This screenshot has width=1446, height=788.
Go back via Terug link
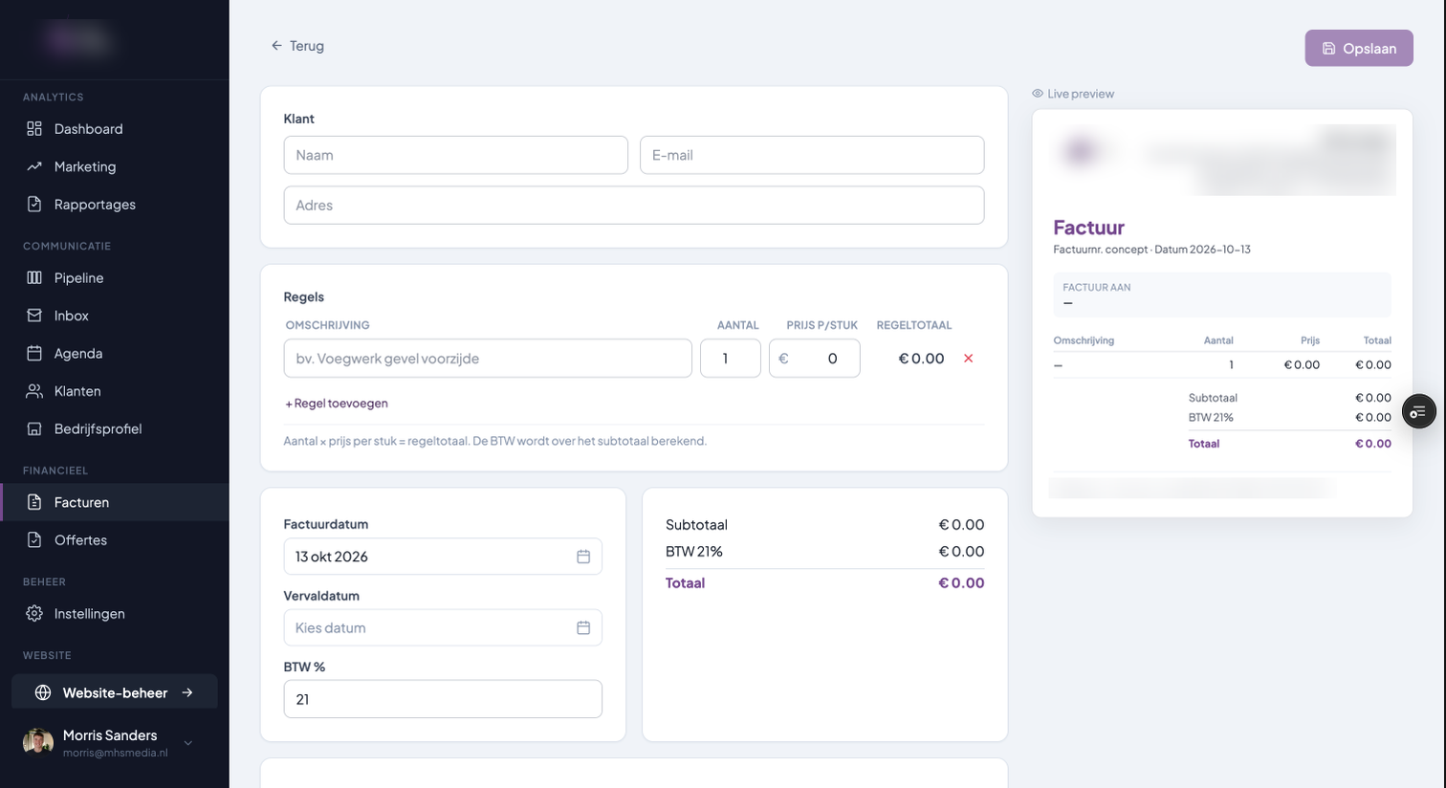tap(297, 46)
